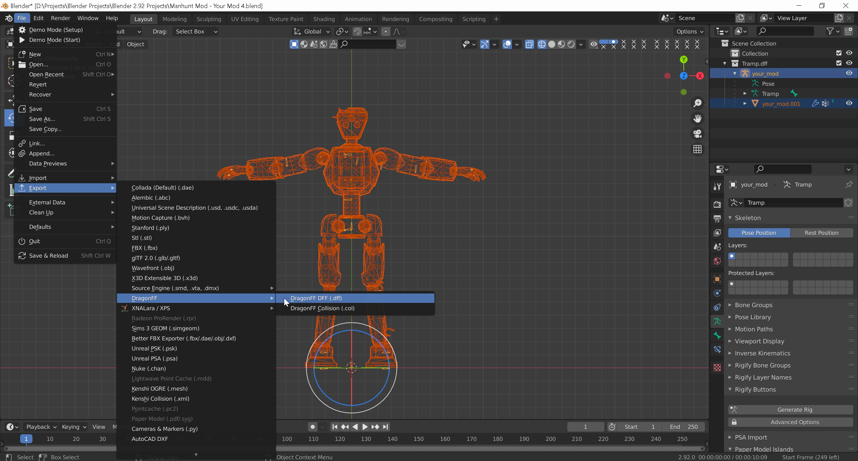The image size is (858, 461).
Task: Jump to the end frame icon
Action: click(x=385, y=427)
